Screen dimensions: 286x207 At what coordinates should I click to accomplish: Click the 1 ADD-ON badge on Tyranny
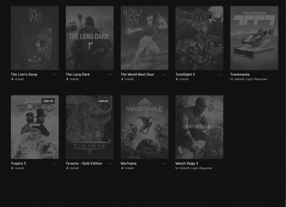(103, 101)
